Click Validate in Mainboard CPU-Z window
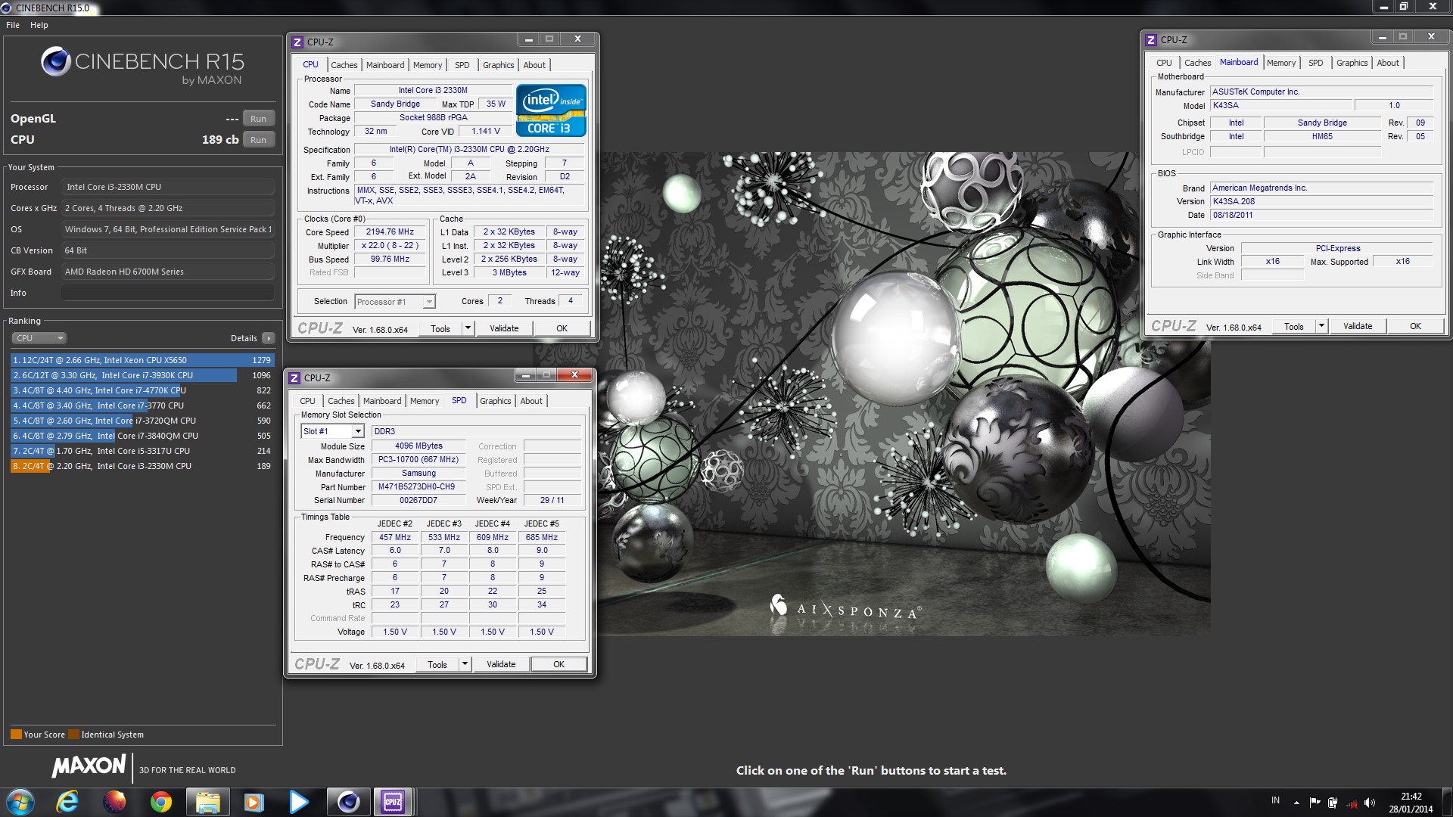Image resolution: width=1453 pixels, height=817 pixels. click(1358, 326)
